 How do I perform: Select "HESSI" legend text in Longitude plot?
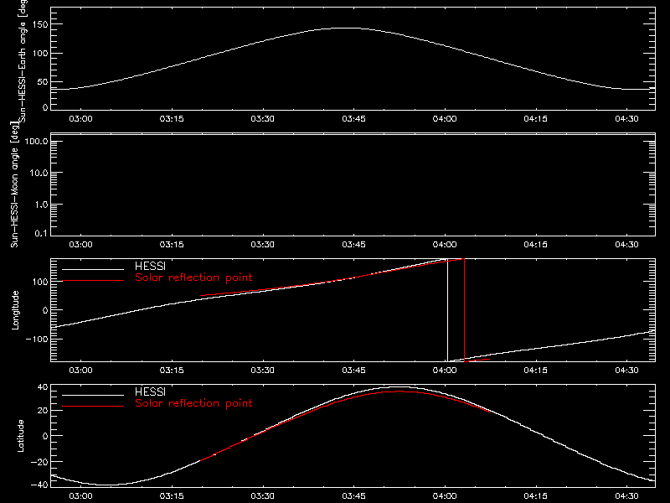[x=150, y=266]
